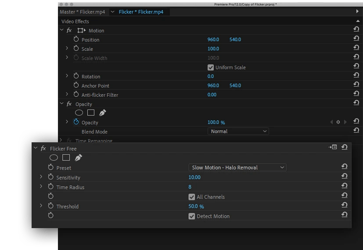
Task: Edit the Scale value 100.0
Action: [x=213, y=49]
